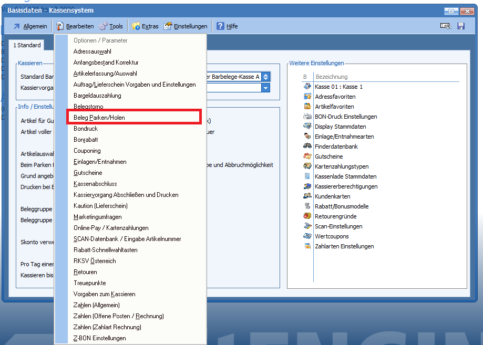
Task: Open Z-BON Einstellungen menu entry
Action: pos(100,338)
